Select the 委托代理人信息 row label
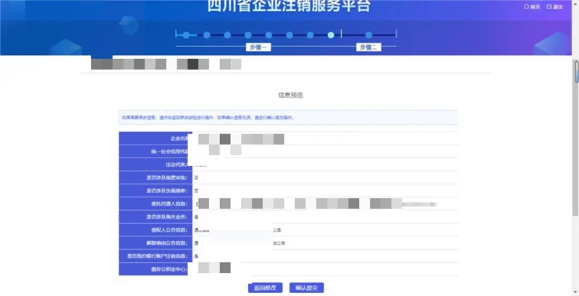This screenshot has width=579, height=296. (x=156, y=204)
